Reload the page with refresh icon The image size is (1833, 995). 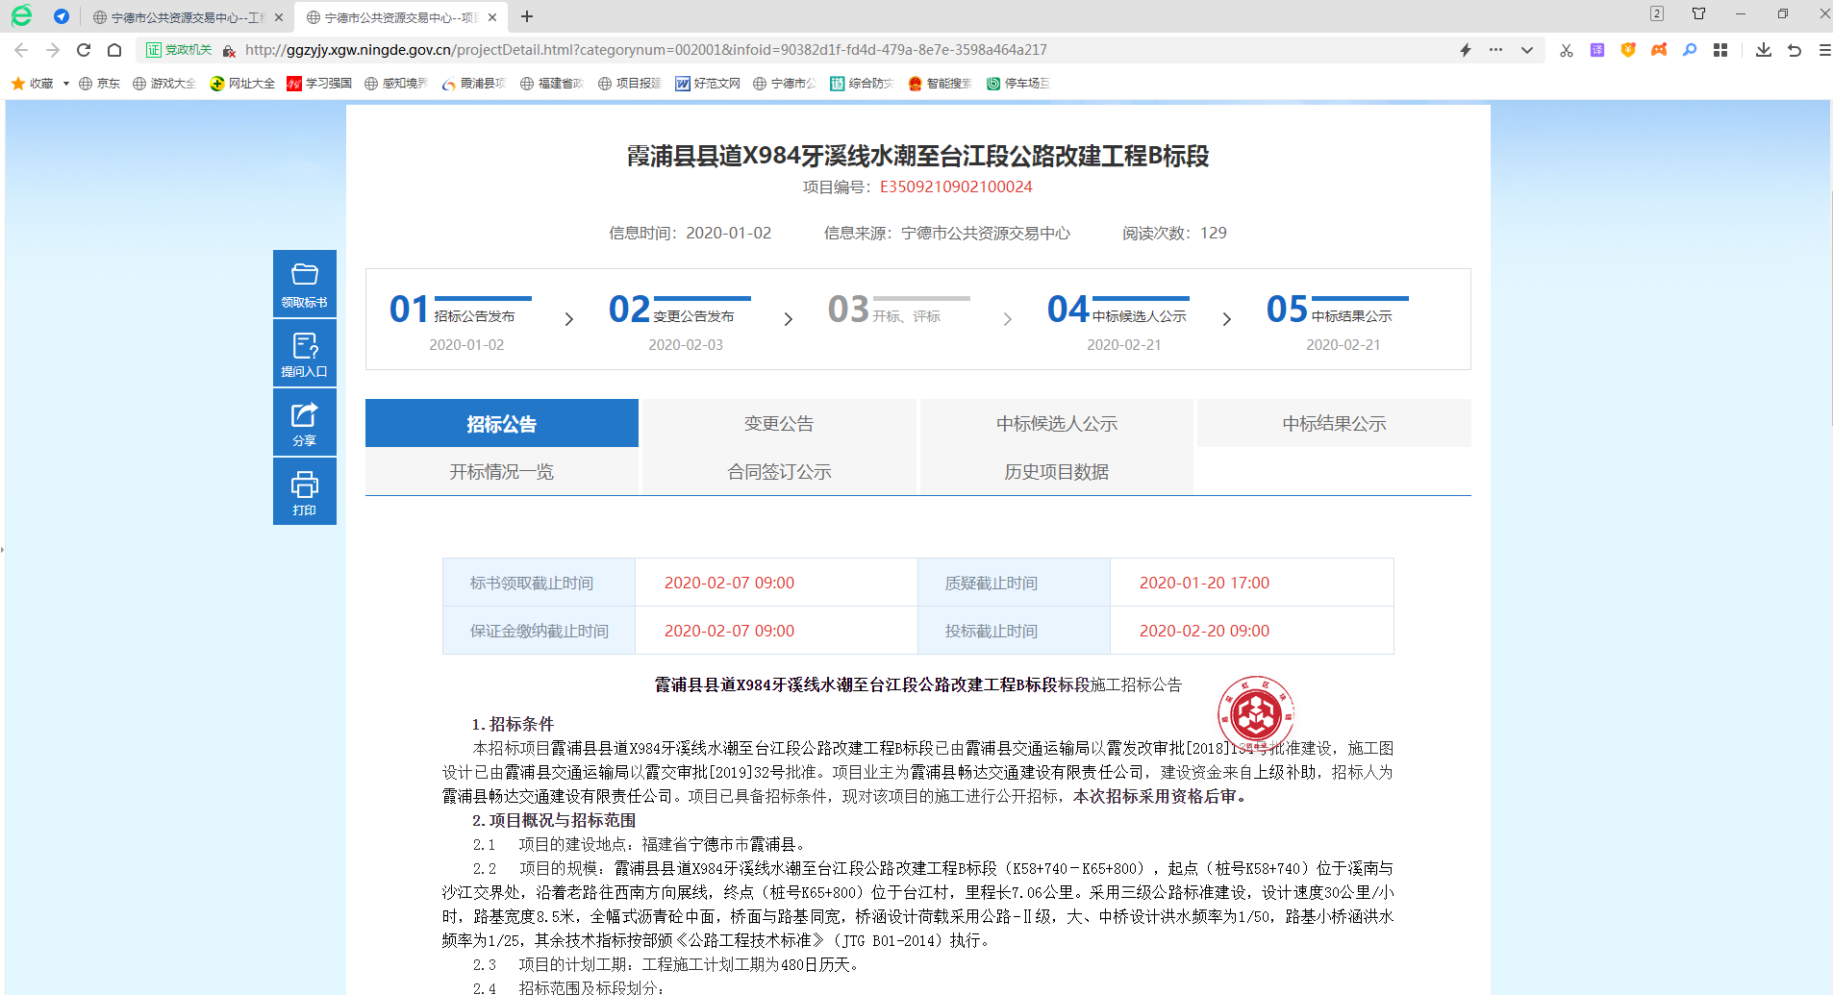click(x=84, y=50)
